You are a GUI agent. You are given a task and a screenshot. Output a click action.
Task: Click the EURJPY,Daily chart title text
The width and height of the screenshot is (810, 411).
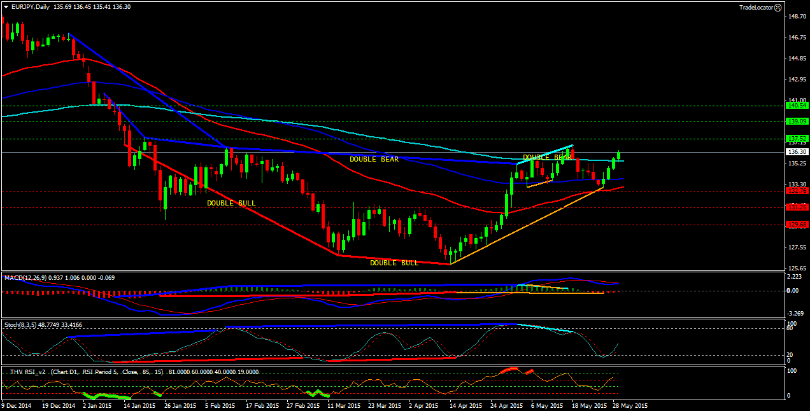pos(31,7)
